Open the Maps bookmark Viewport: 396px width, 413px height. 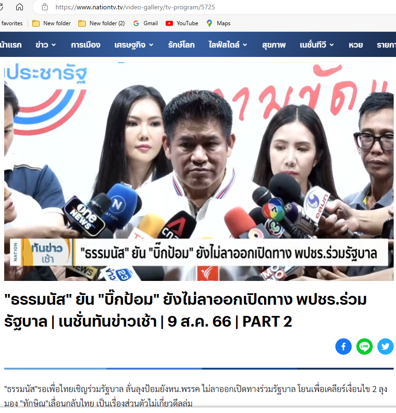(219, 23)
